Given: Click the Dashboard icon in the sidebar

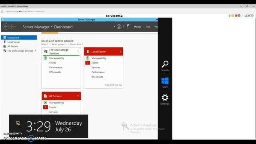Looking at the screenshot, I should [5, 37].
